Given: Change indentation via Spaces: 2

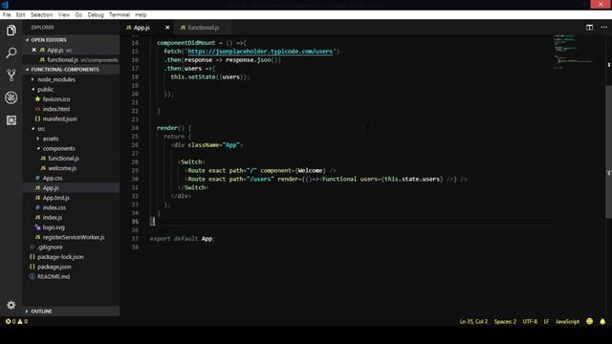Looking at the screenshot, I should [x=505, y=321].
